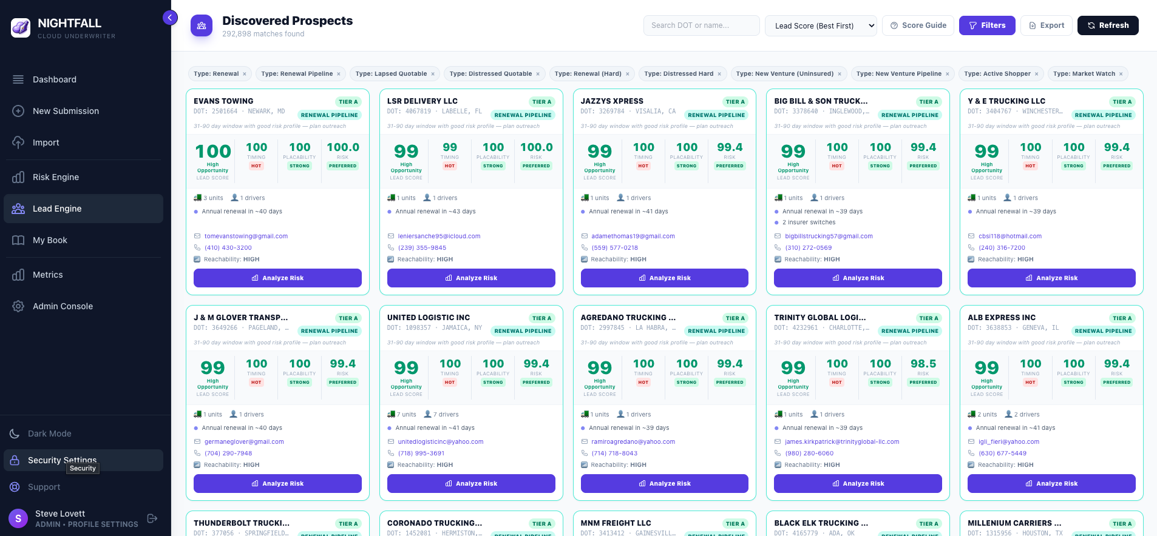The image size is (1157, 536).
Task: Toggle Dark Mode
Action: [83, 434]
